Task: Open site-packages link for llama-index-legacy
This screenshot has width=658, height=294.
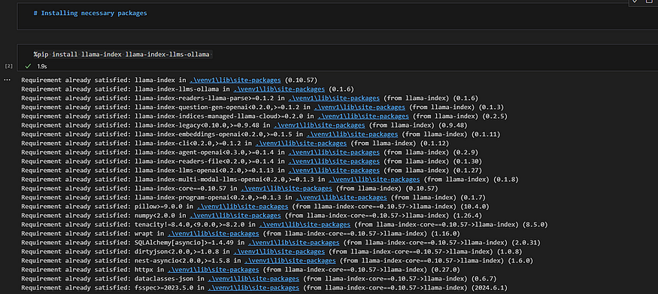Action: click(x=319, y=125)
